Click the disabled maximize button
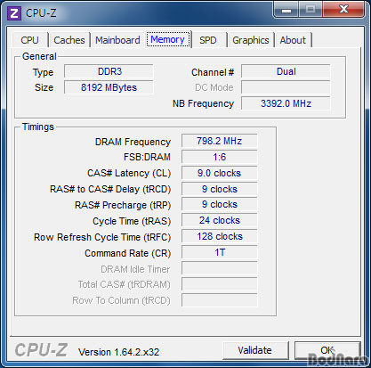The image size is (371, 368). [x=311, y=10]
